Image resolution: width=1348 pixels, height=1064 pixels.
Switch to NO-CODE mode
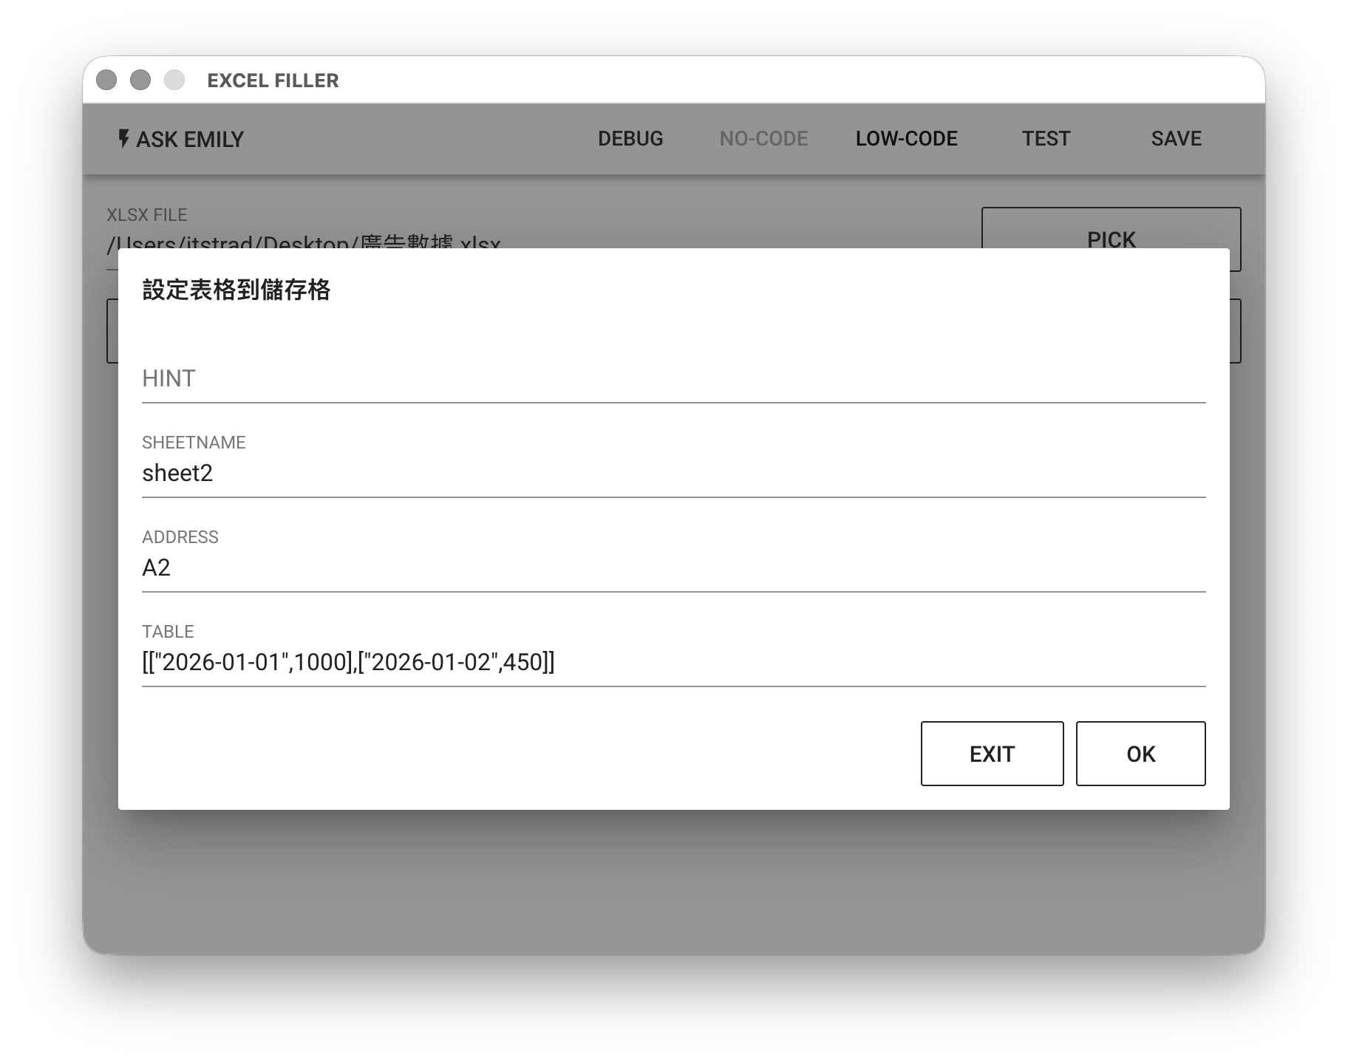point(763,138)
